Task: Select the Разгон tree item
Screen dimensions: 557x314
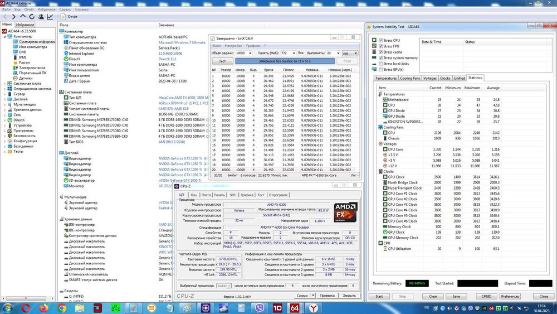Action: click(22, 62)
